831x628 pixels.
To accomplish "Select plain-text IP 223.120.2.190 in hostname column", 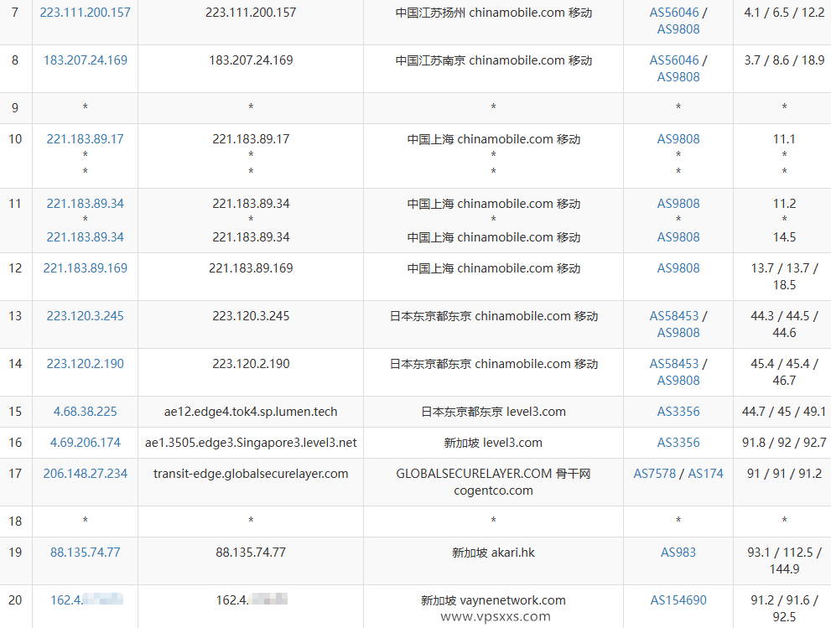I will click(251, 364).
